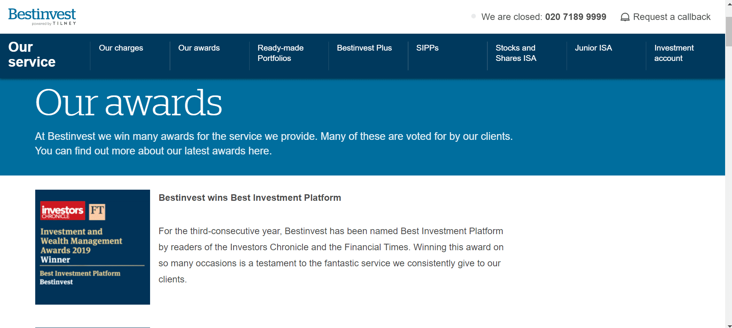Click the Investors Chronicle logo
This screenshot has width=732, height=328.
63,211
